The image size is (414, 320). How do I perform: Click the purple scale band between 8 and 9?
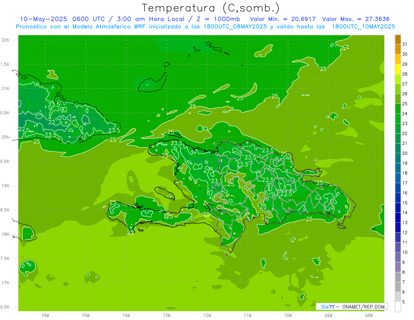click(x=398, y=267)
